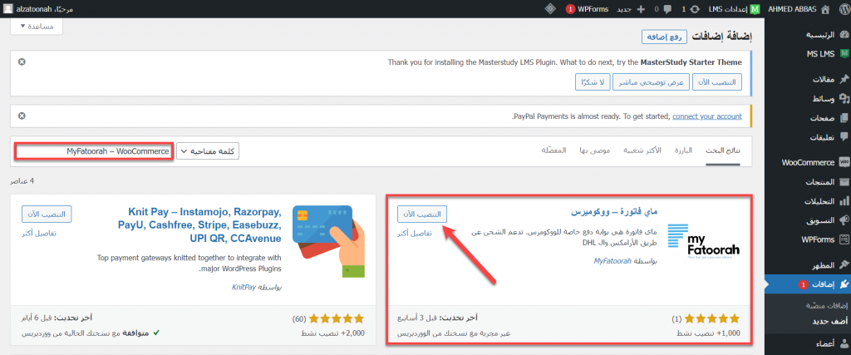Viewport: 851px width, 355px height.
Task: Open alzatoonah user avatar in admin bar
Action: click(x=8, y=8)
